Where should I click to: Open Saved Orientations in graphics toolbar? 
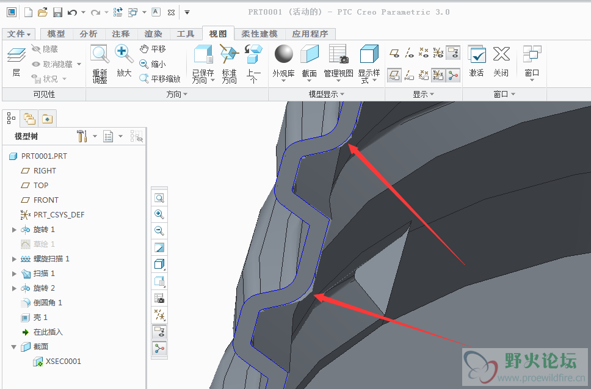(x=159, y=281)
